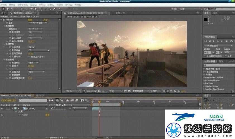Screen dimensions: 235x139
Task: Select the Zoom magnifier tool
Action: pyautogui.click(x=12, y=9)
